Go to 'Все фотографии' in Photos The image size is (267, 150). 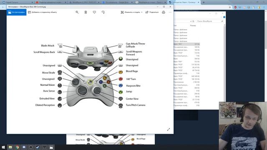pos(17,12)
